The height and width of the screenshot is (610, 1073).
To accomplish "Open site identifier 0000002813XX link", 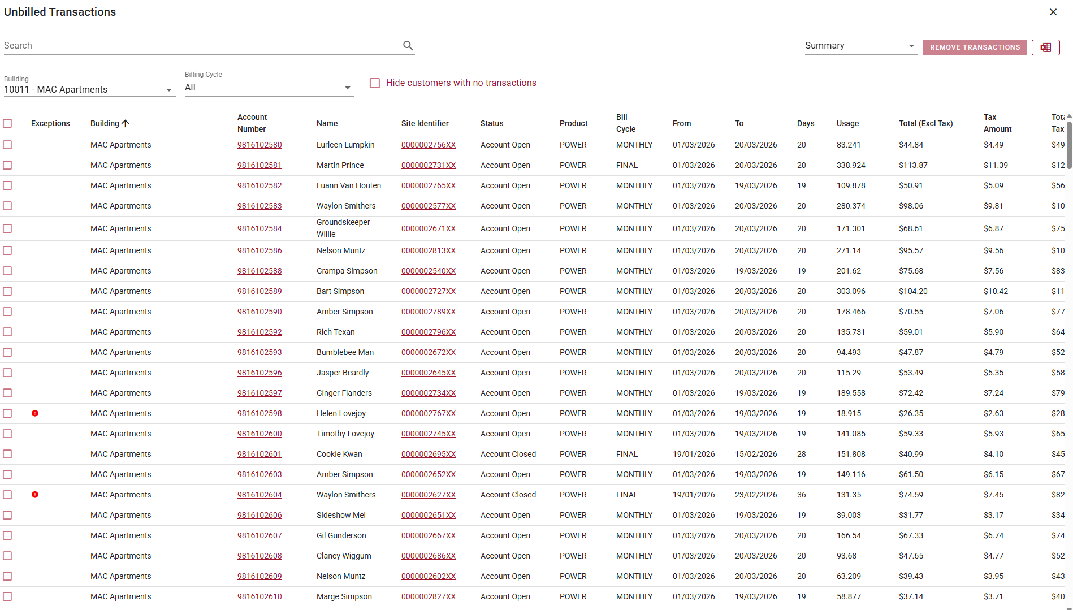I will (x=429, y=250).
